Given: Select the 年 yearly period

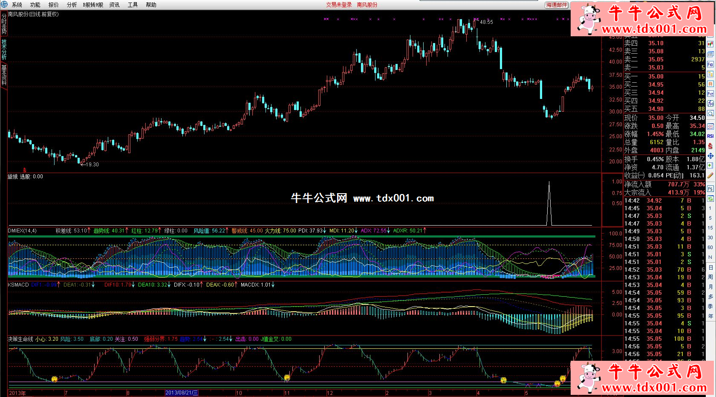Looking at the screenshot, I should 710,316.
